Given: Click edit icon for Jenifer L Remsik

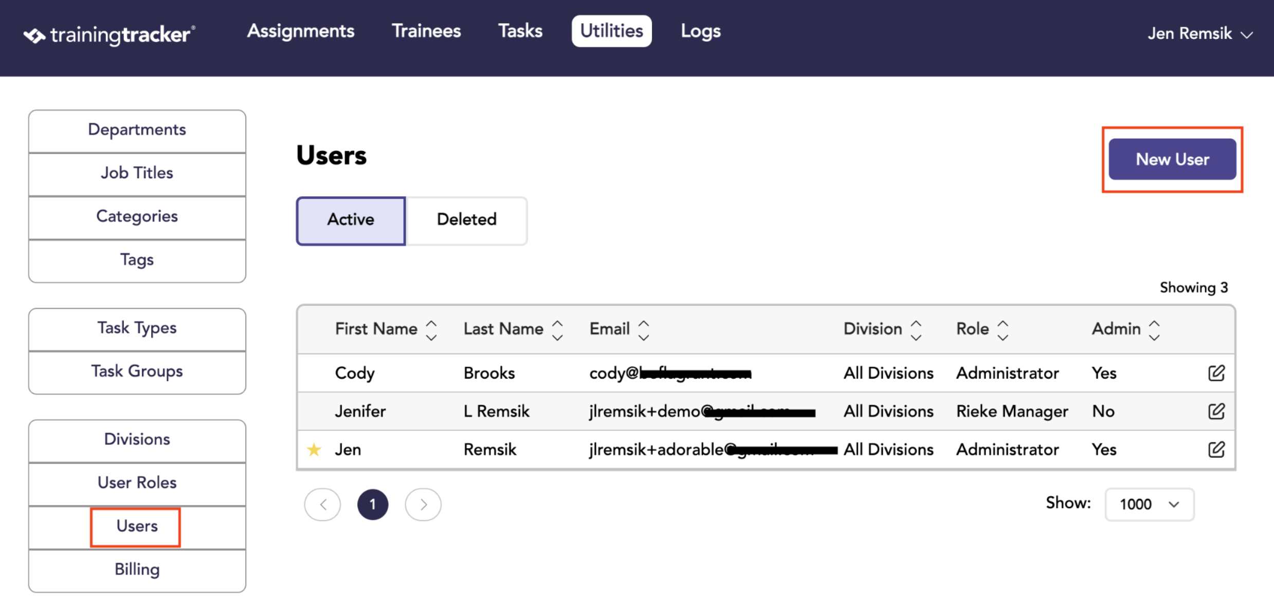Looking at the screenshot, I should tap(1216, 411).
